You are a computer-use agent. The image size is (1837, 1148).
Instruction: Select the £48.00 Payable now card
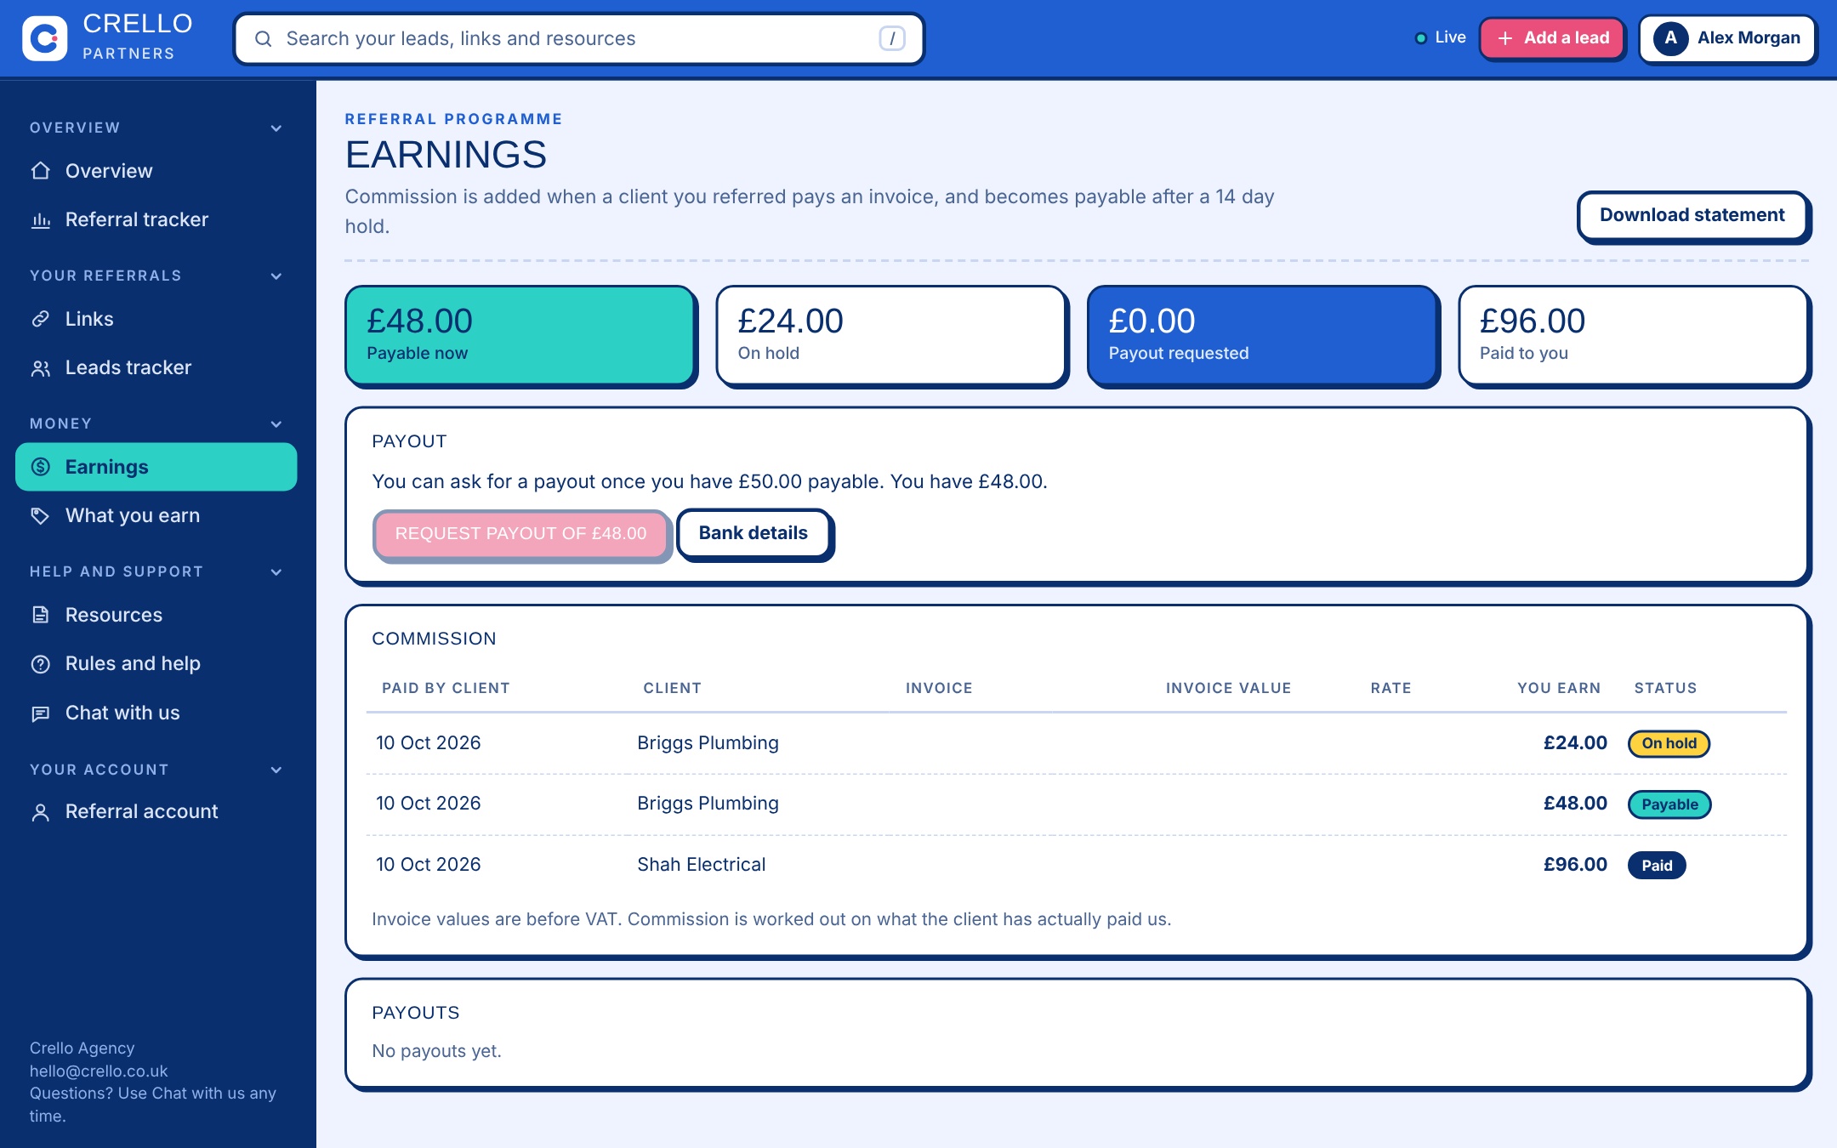click(520, 335)
